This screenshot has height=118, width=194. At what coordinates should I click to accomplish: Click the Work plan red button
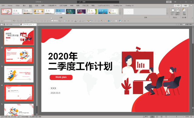[x=61, y=77]
